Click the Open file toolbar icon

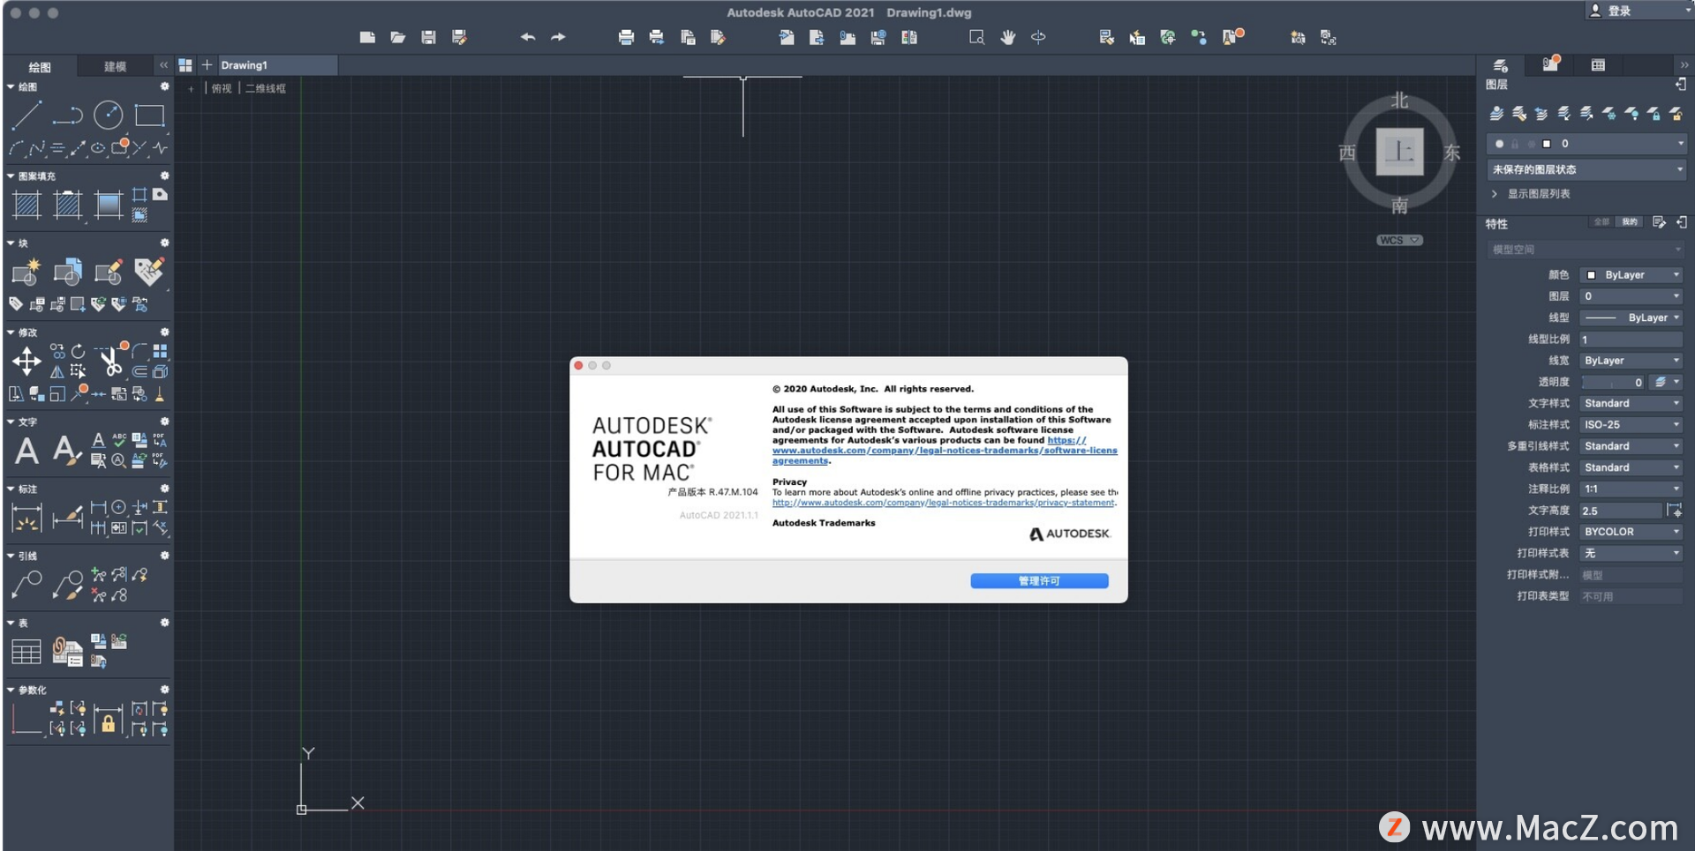click(x=398, y=37)
